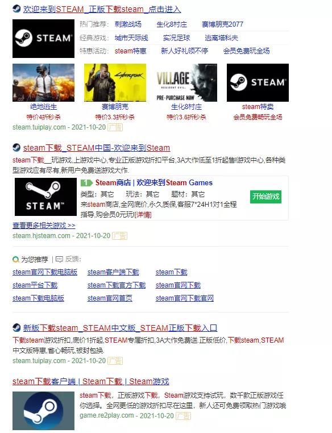
Task: Click the 会员免费畅玩全场 text
Action: click(x=258, y=117)
